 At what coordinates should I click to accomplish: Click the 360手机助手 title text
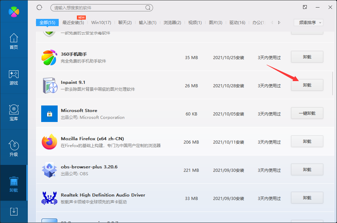click(74, 54)
